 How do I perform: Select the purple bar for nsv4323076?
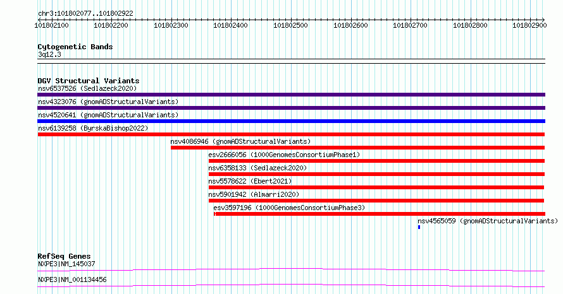coord(291,108)
